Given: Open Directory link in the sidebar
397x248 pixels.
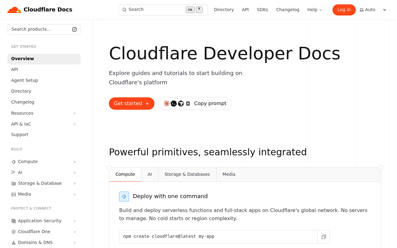Looking at the screenshot, I should (44, 91).
